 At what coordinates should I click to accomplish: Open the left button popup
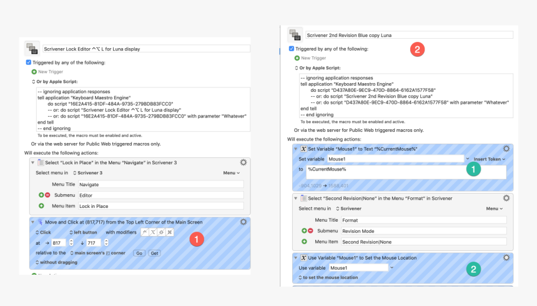(83, 232)
